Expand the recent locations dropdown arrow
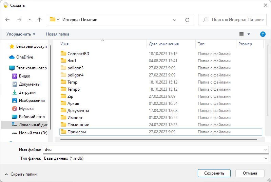The image size is (271, 182). pos(30,20)
